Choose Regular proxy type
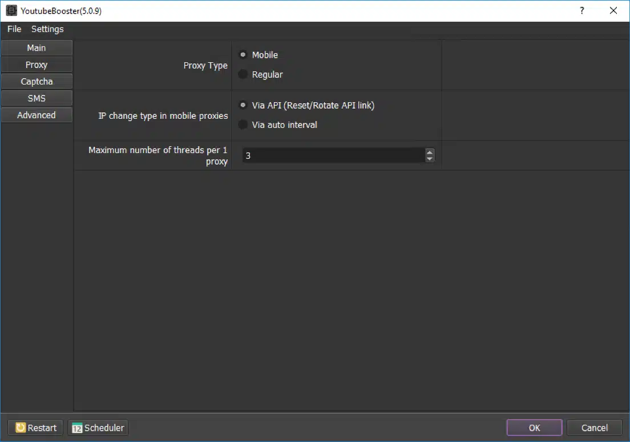Screen dimensions: 630x442 coord(243,74)
